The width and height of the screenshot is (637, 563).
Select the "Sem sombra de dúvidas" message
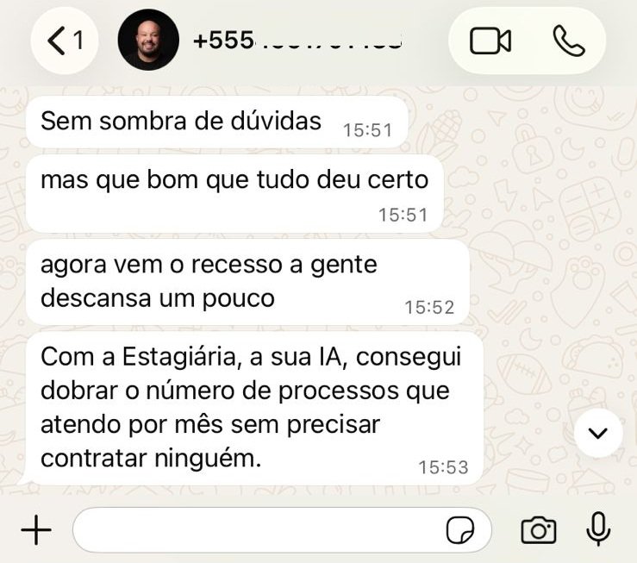(x=216, y=122)
